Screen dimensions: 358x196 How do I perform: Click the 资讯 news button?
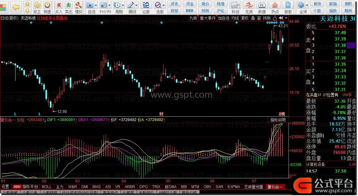coord(175,4)
